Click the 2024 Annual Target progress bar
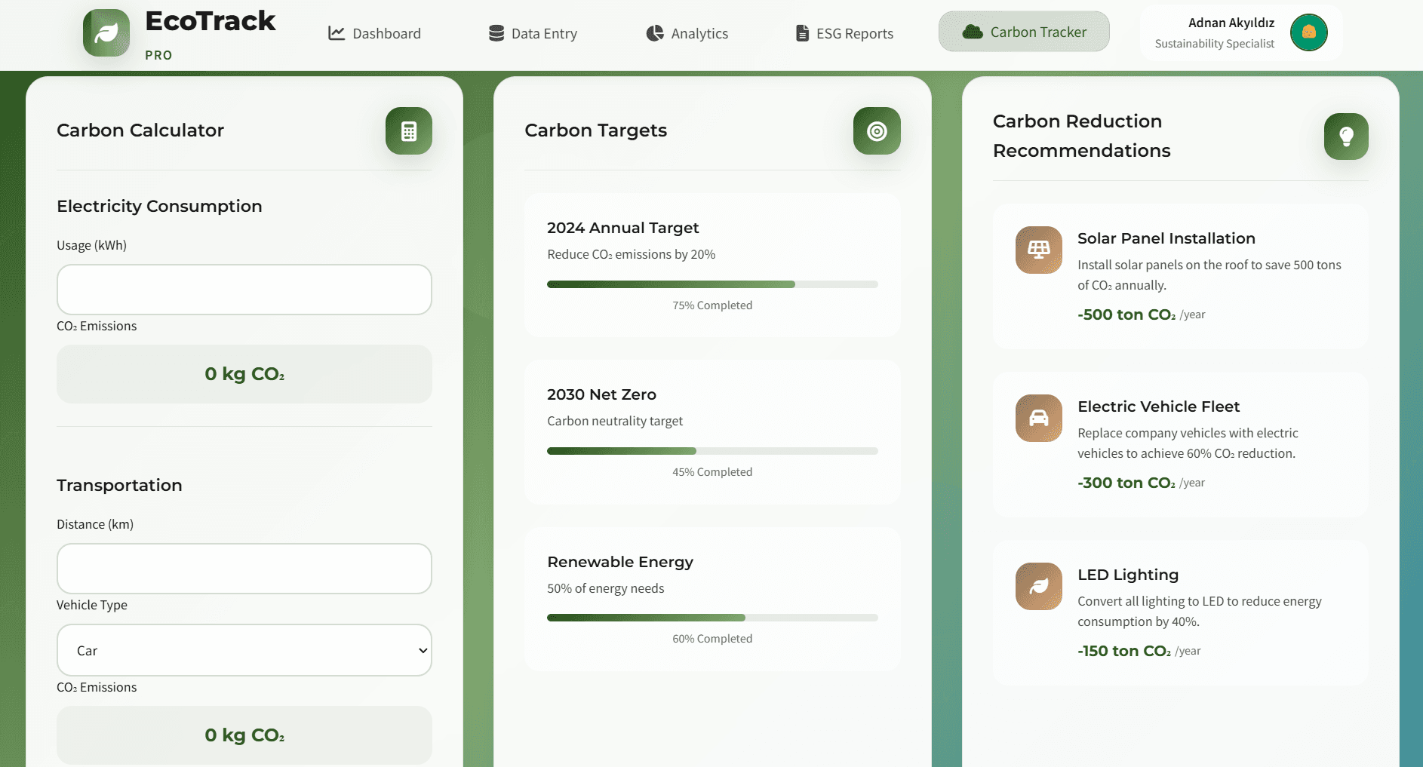This screenshot has height=767, width=1423. point(712,284)
